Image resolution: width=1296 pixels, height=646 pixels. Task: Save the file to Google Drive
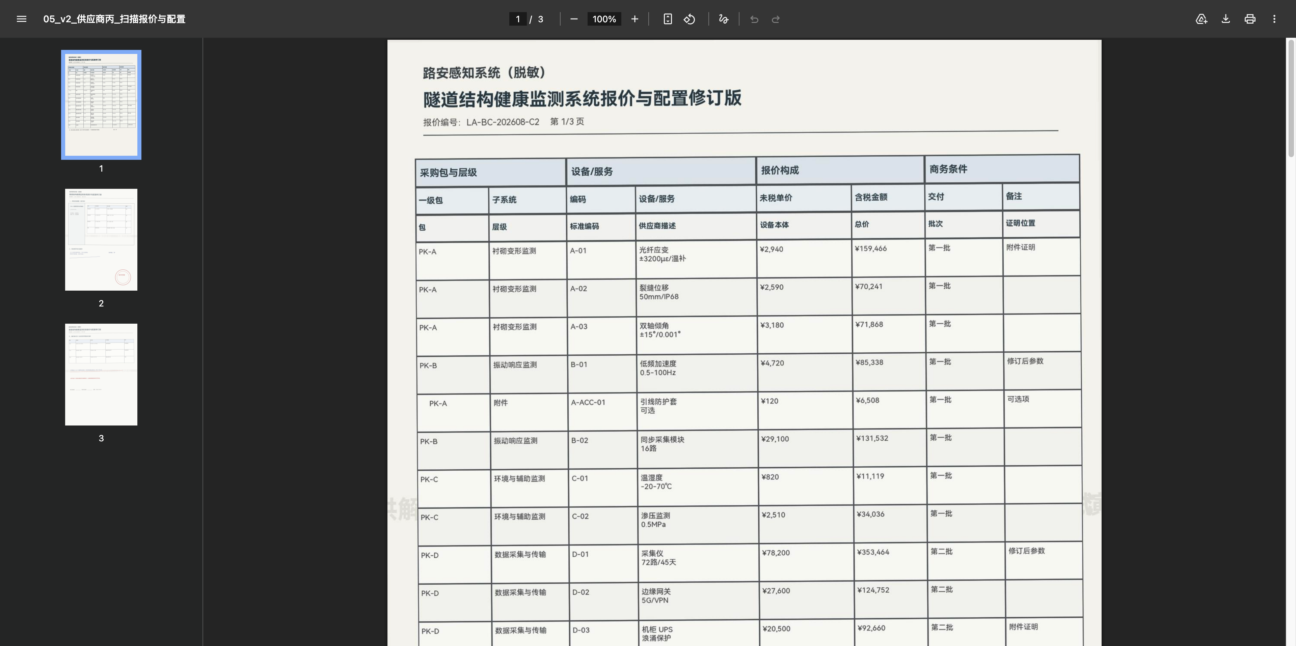pos(1201,19)
